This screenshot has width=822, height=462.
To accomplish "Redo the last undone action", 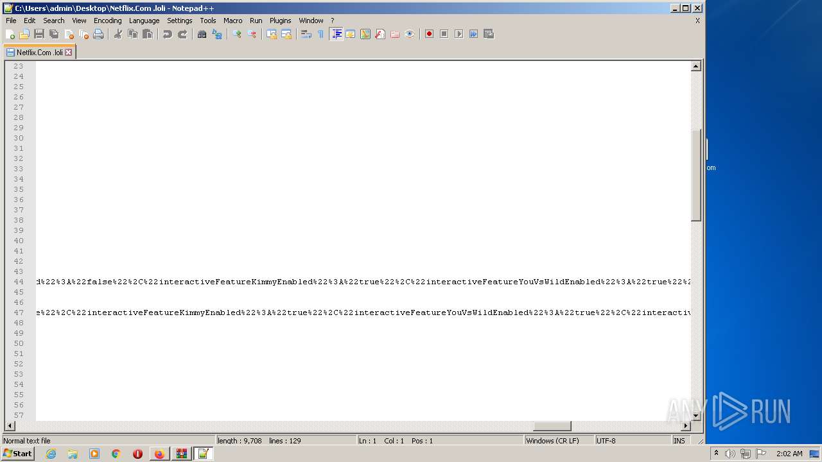I will (x=182, y=34).
